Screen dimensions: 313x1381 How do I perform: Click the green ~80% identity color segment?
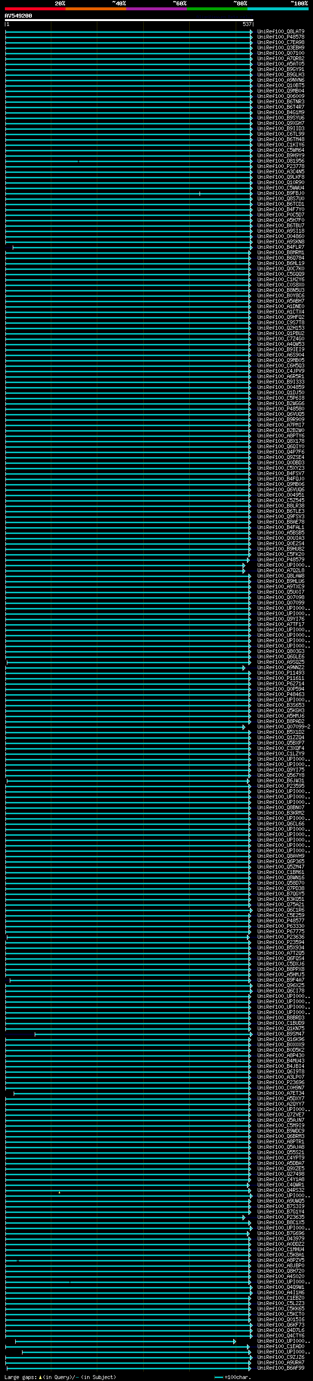(x=217, y=9)
